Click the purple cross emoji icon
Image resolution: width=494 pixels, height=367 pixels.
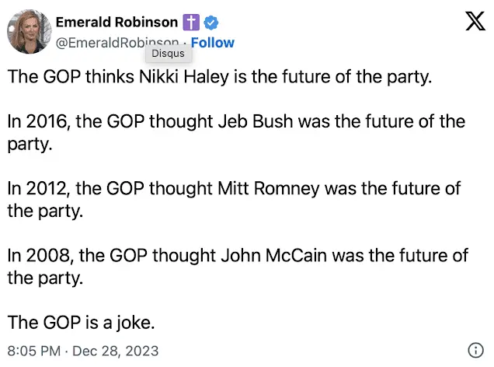(x=191, y=23)
